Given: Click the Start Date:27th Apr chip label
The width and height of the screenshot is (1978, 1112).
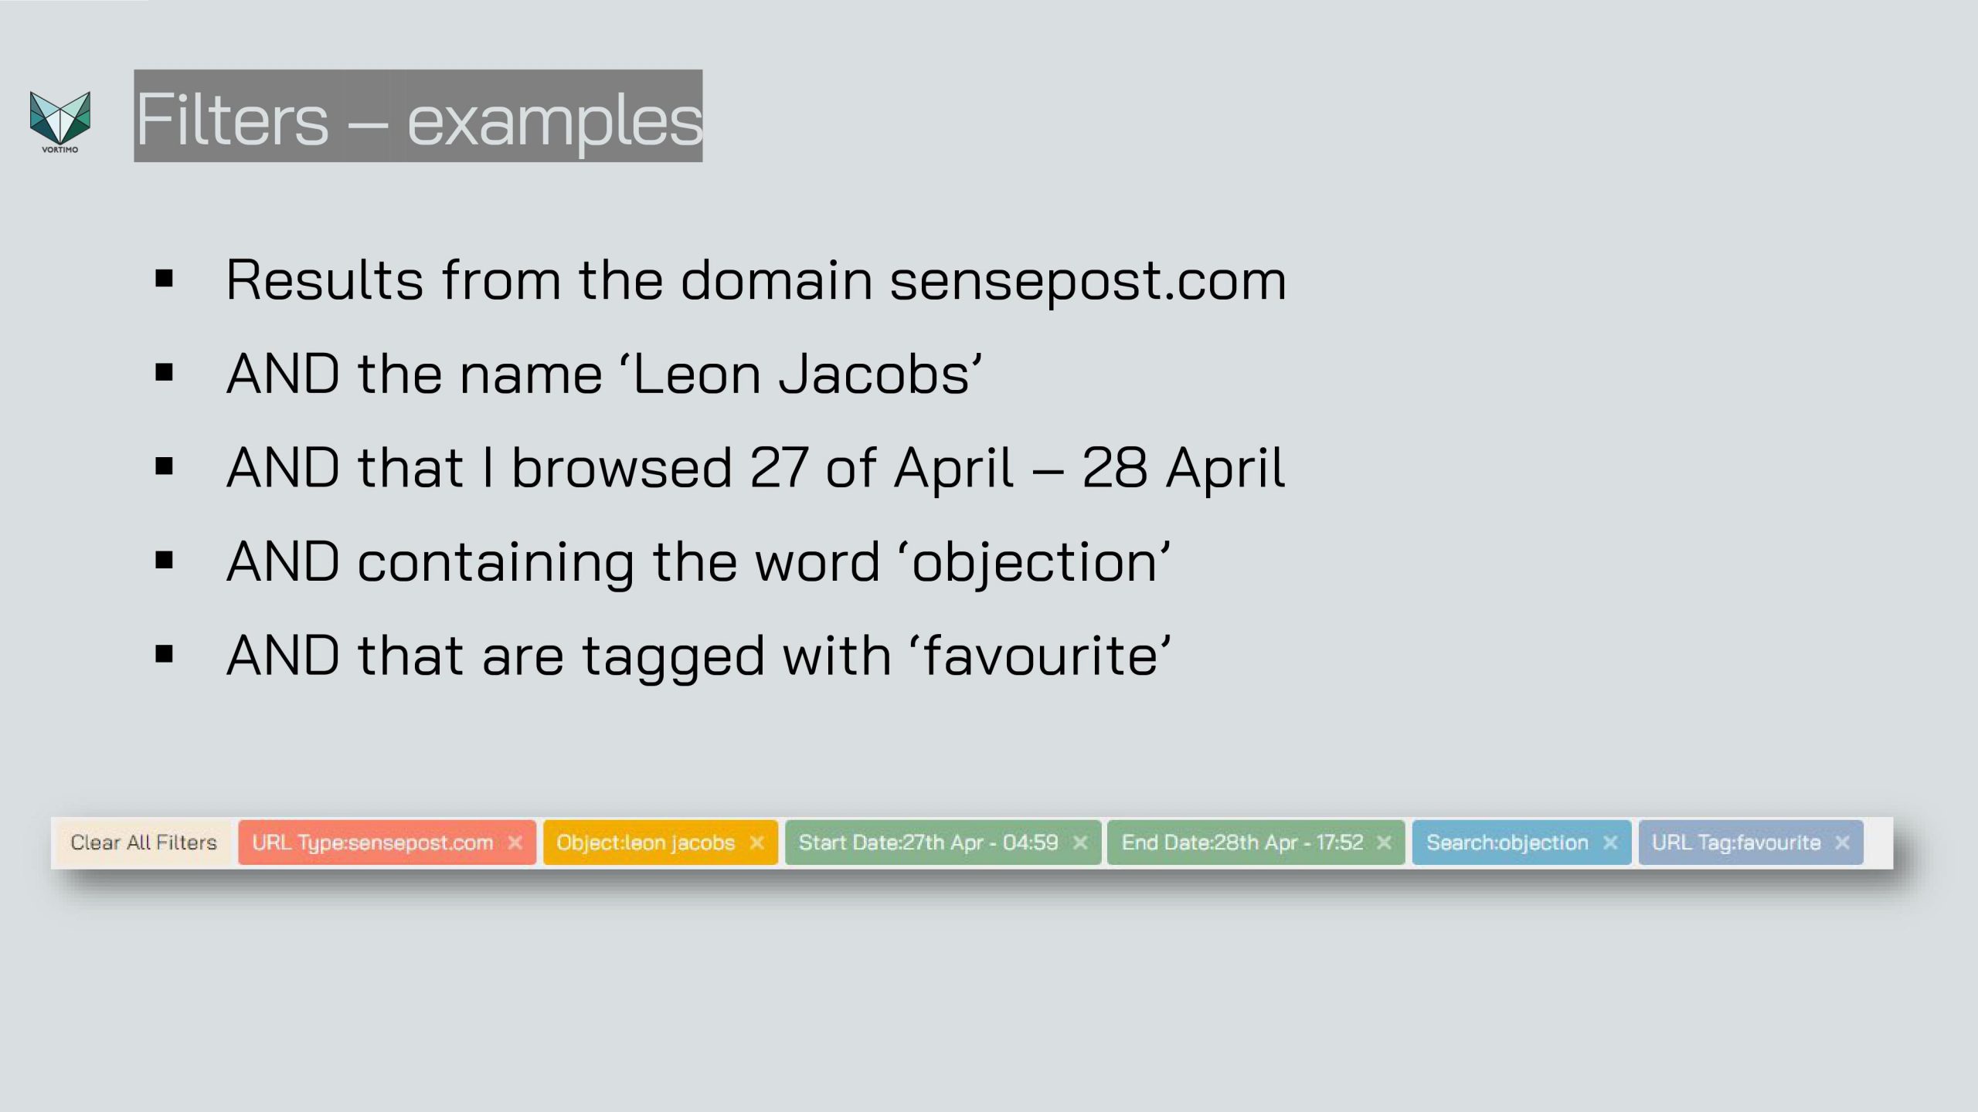Looking at the screenshot, I should (928, 842).
